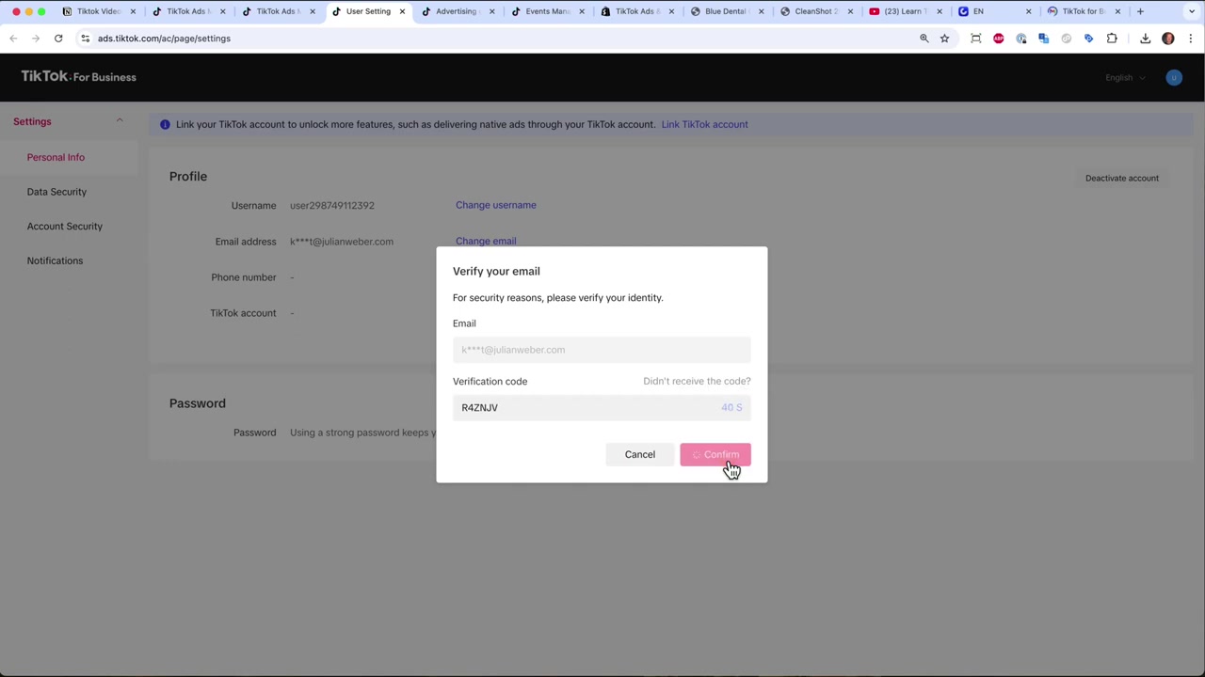Open the blue tag extension icon

point(1089,39)
